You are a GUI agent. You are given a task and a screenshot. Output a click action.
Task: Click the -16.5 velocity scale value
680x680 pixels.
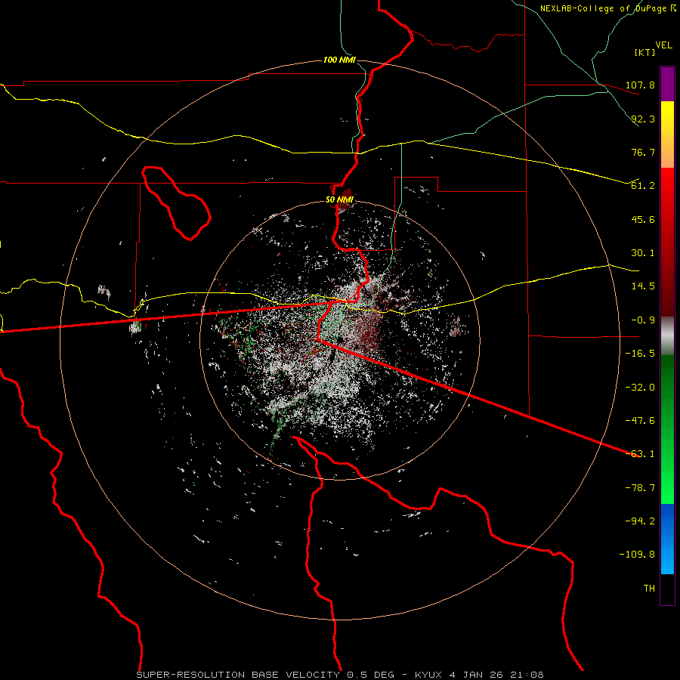click(x=641, y=354)
